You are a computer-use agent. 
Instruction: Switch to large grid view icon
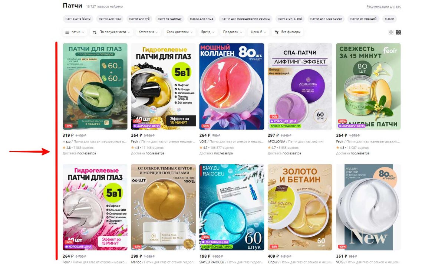tap(391, 32)
